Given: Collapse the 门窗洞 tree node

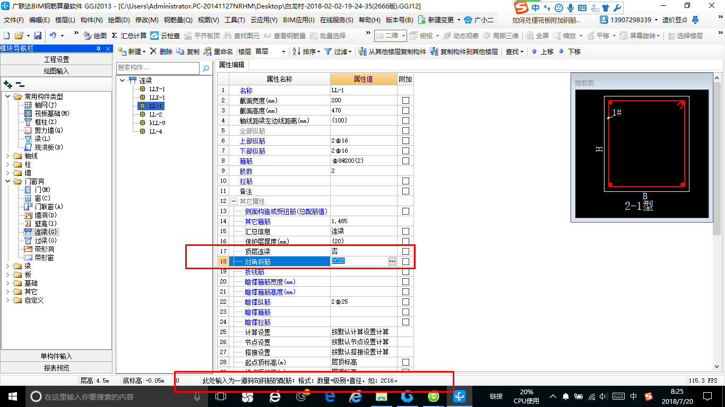Looking at the screenshot, I should (x=8, y=181).
